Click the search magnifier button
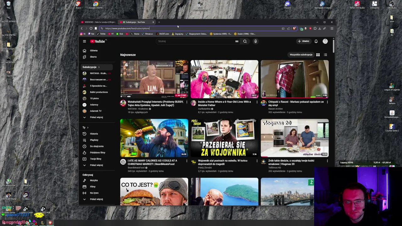402x226 pixels. (245, 41)
